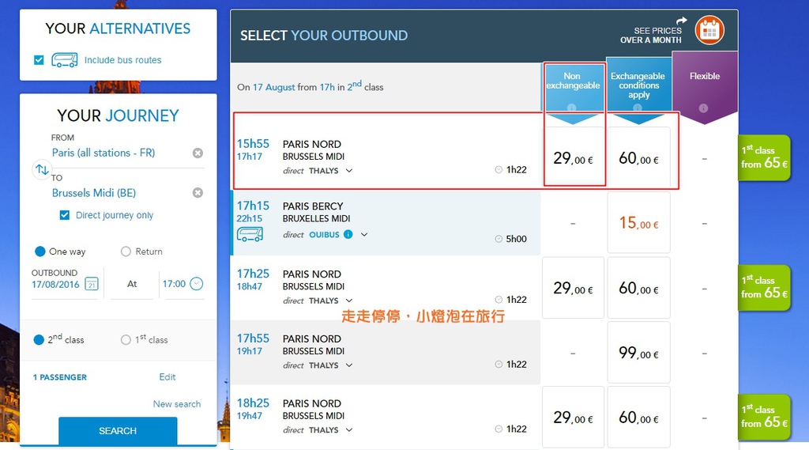
Task: Click duration clock icon on 17h55 trip
Action: 499,365
